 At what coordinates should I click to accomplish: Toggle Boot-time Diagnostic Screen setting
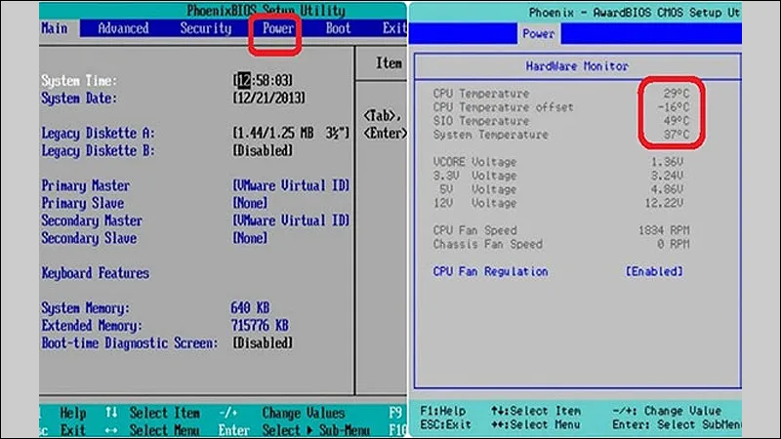(x=263, y=343)
